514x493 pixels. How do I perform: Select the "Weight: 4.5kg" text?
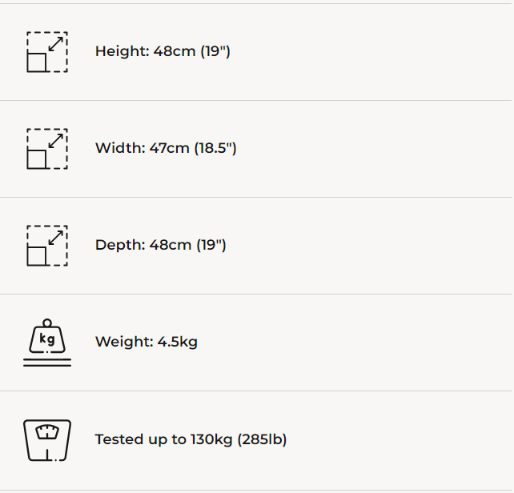[147, 343]
